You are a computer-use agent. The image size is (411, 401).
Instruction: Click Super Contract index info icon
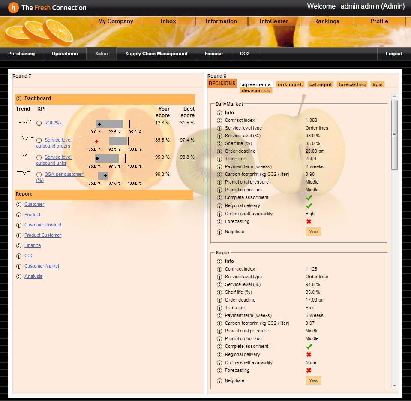(219, 269)
